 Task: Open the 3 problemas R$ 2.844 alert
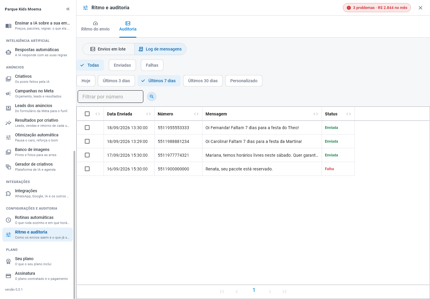pos(377,8)
